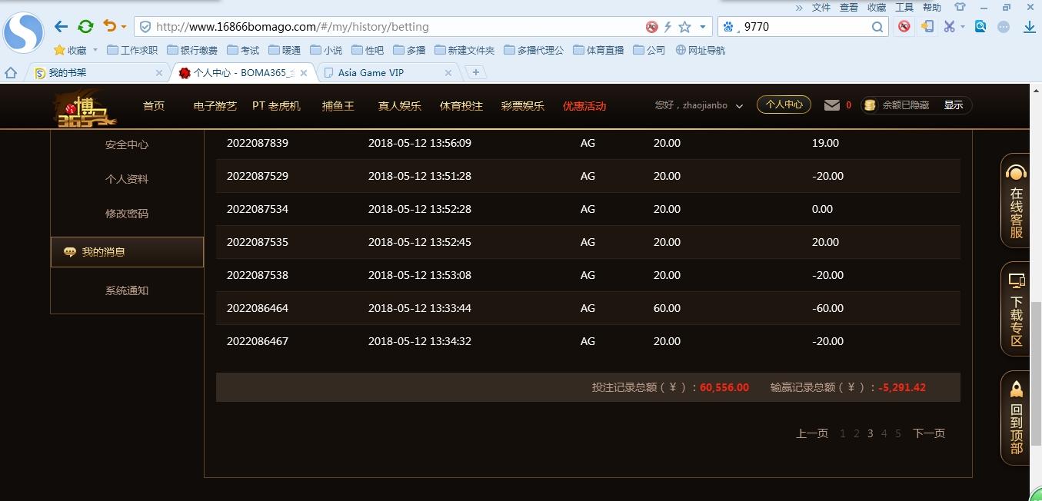Image resolution: width=1042 pixels, height=501 pixels.
Task: Open the 银行缴费 bookmark folder
Action: click(192, 50)
